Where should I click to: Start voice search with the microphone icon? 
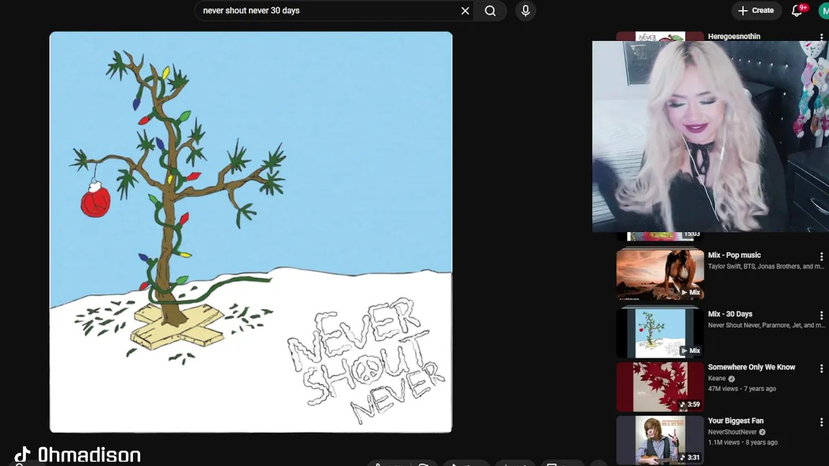[525, 10]
